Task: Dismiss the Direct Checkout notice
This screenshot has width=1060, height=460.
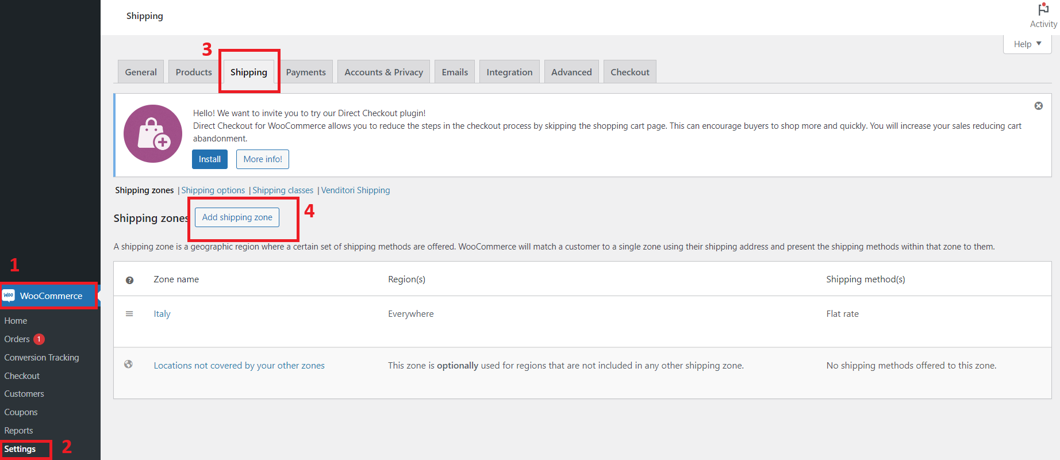Action: pos(1039,106)
